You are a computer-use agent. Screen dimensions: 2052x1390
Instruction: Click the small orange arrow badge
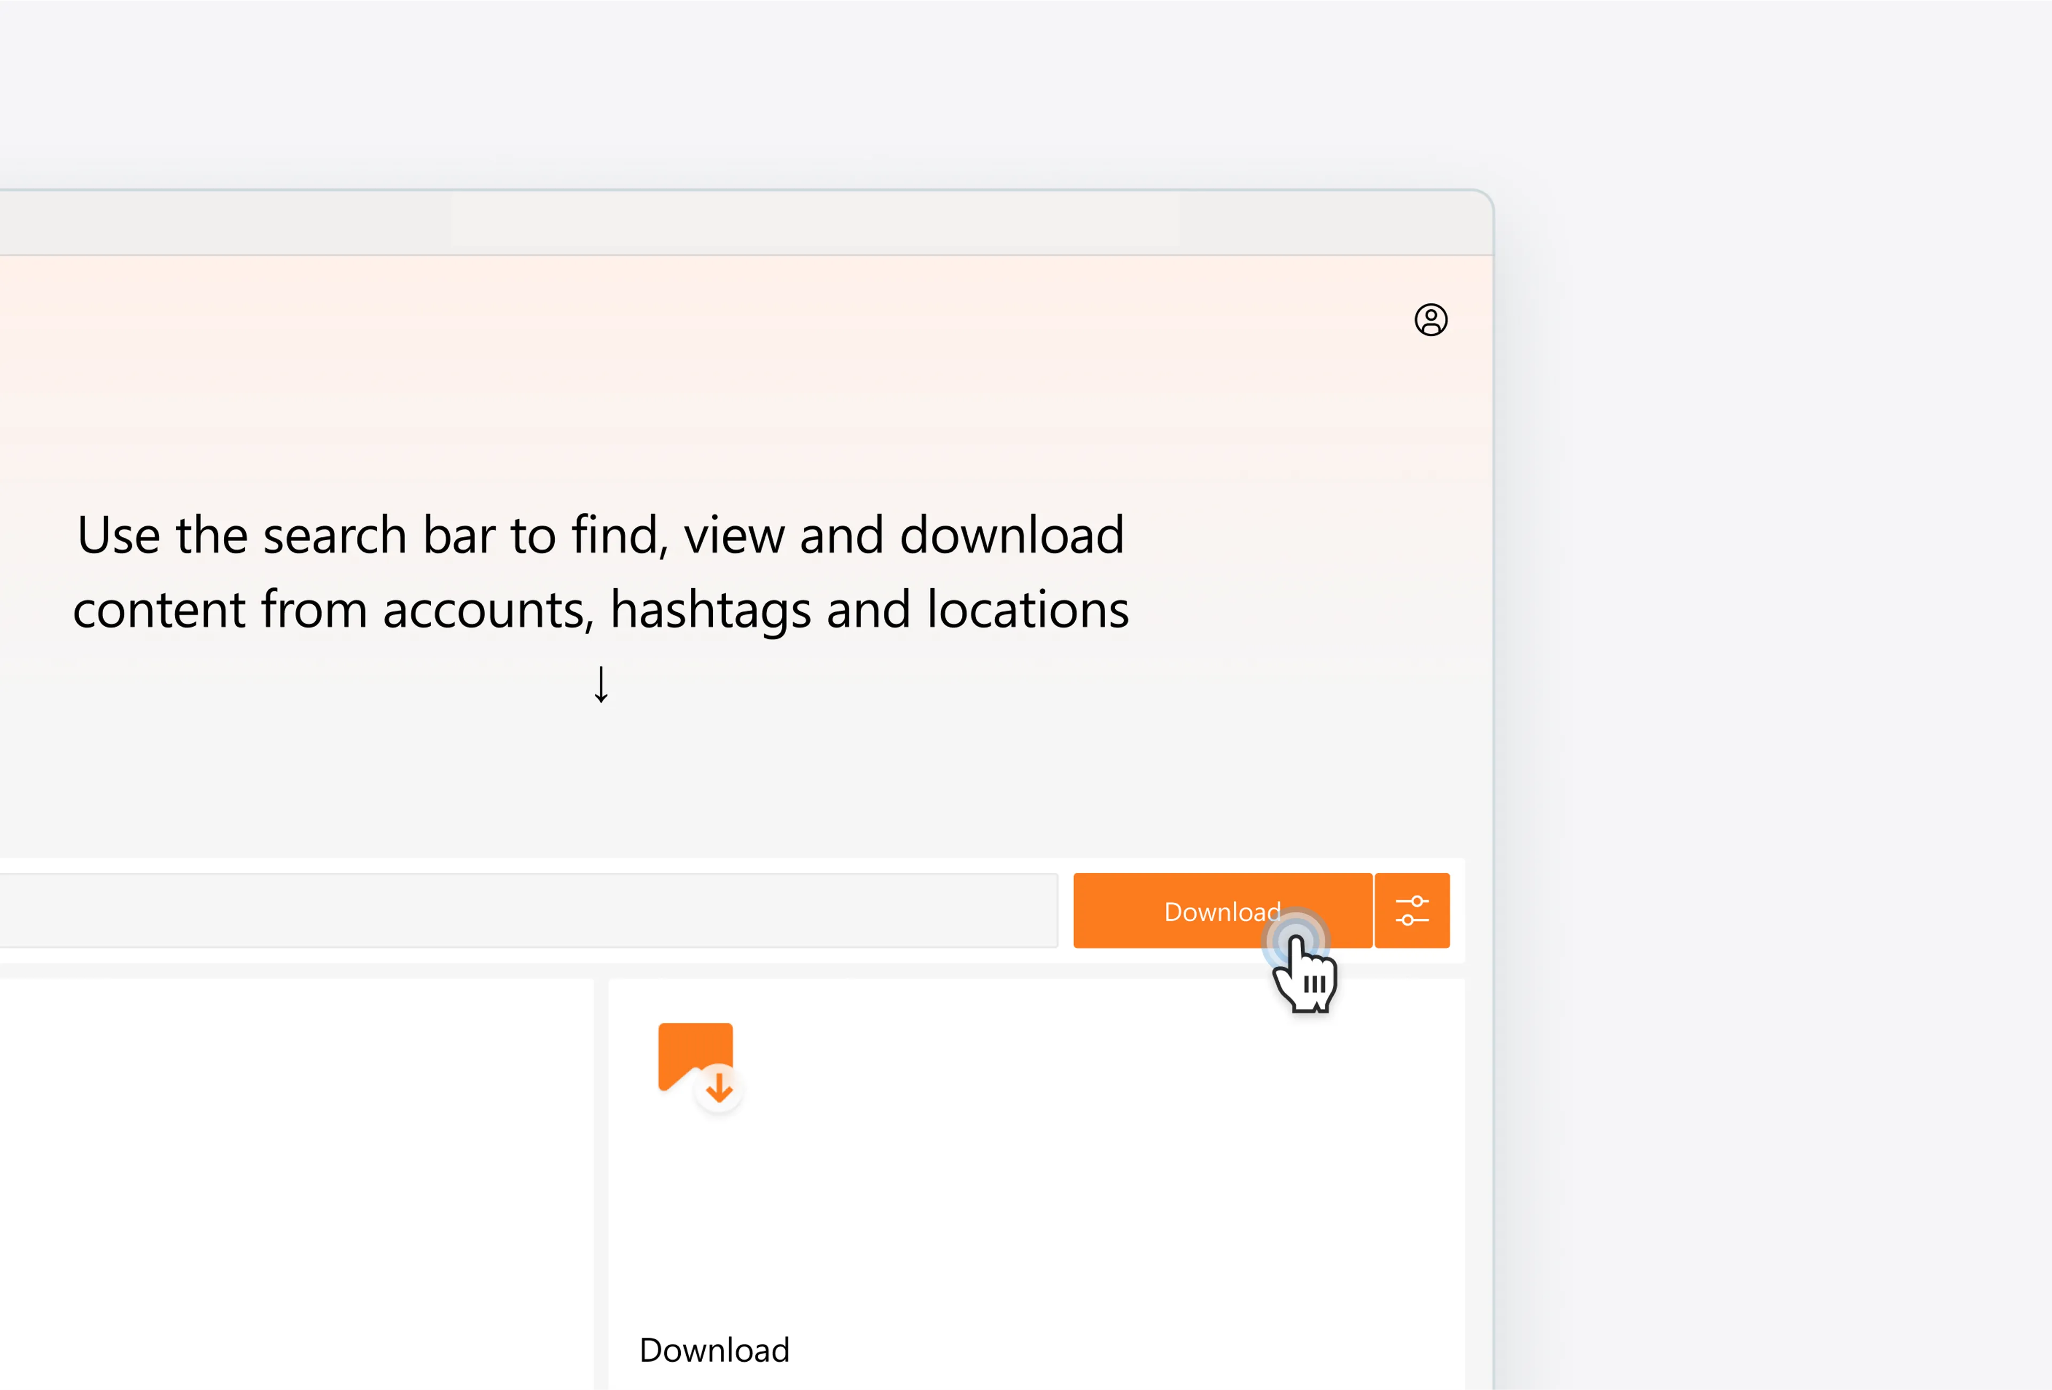pyautogui.click(x=719, y=1088)
